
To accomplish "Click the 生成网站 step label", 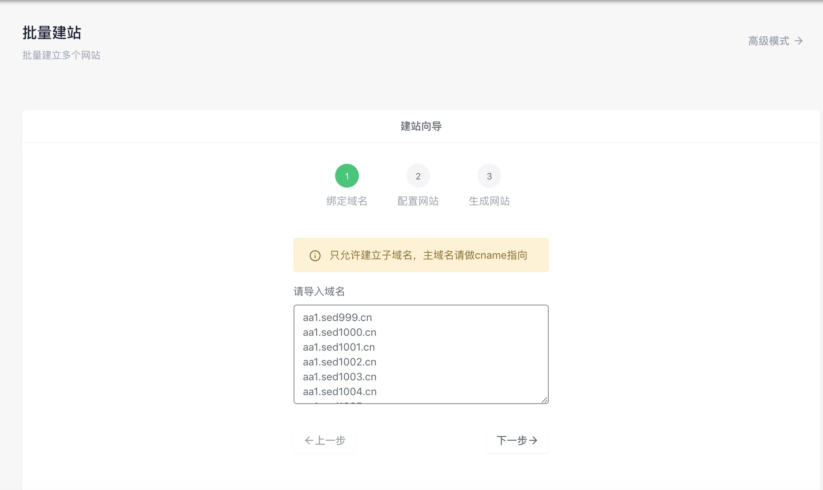I will click(489, 201).
